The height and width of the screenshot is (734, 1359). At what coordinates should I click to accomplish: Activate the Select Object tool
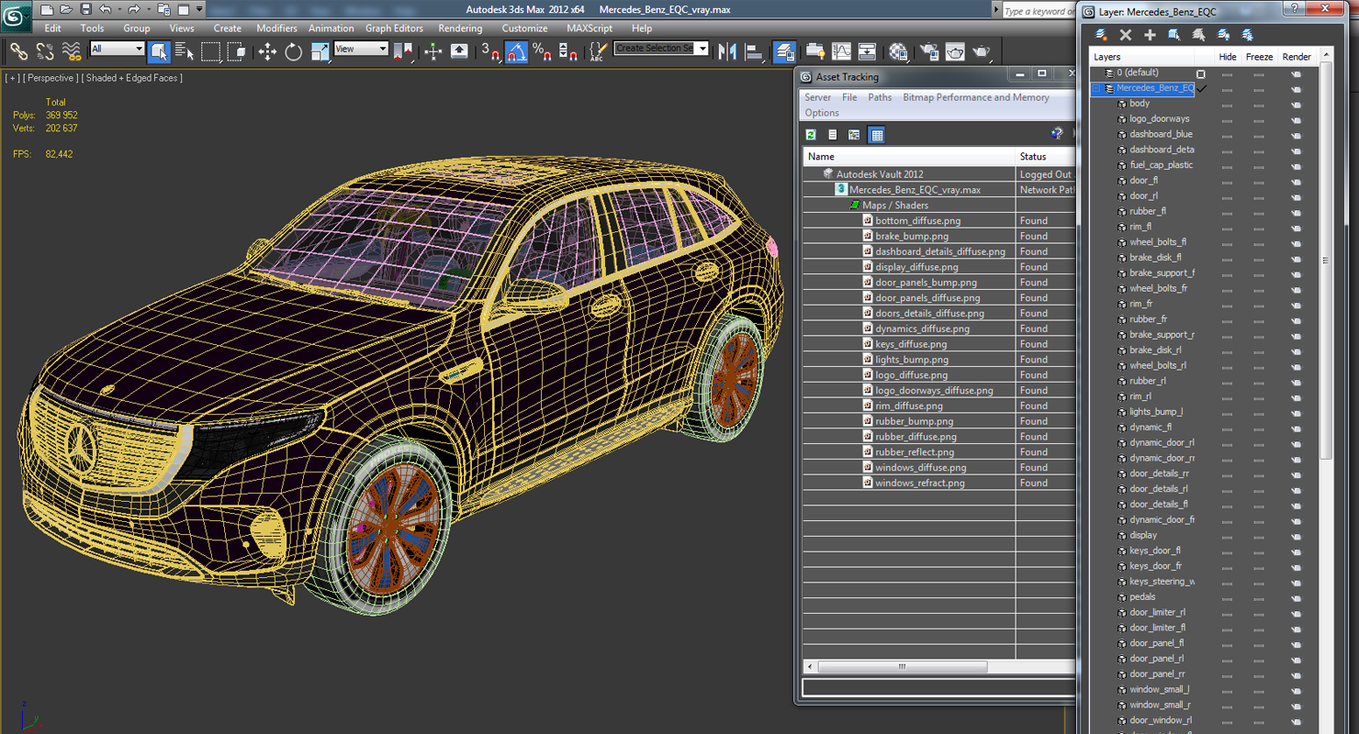pyautogui.click(x=159, y=51)
